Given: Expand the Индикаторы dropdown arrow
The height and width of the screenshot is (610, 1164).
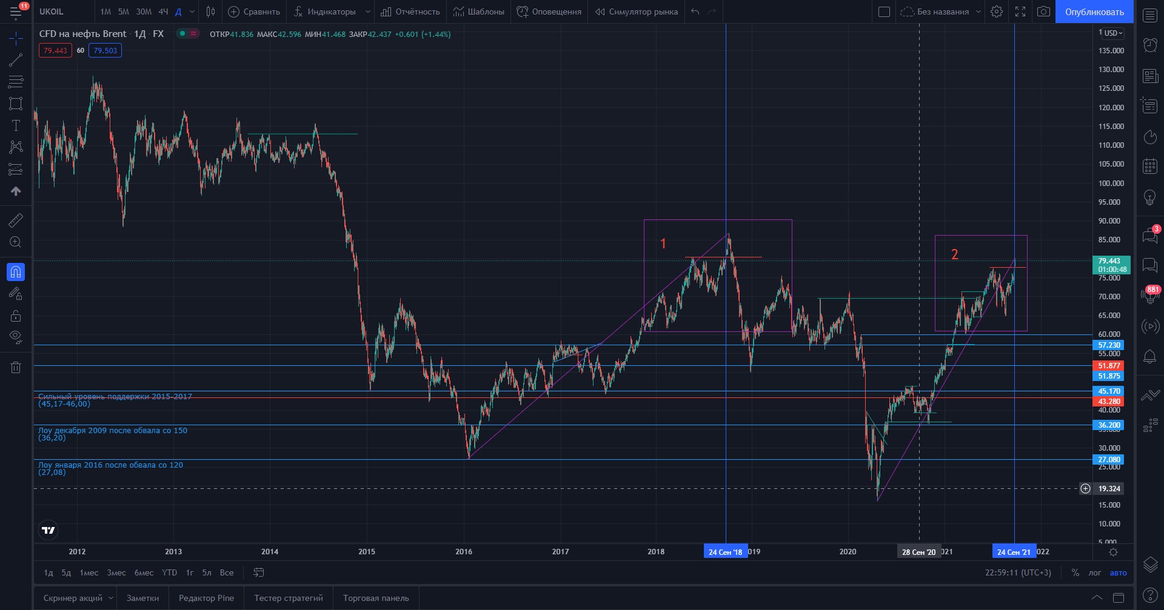Looking at the screenshot, I should point(367,12).
